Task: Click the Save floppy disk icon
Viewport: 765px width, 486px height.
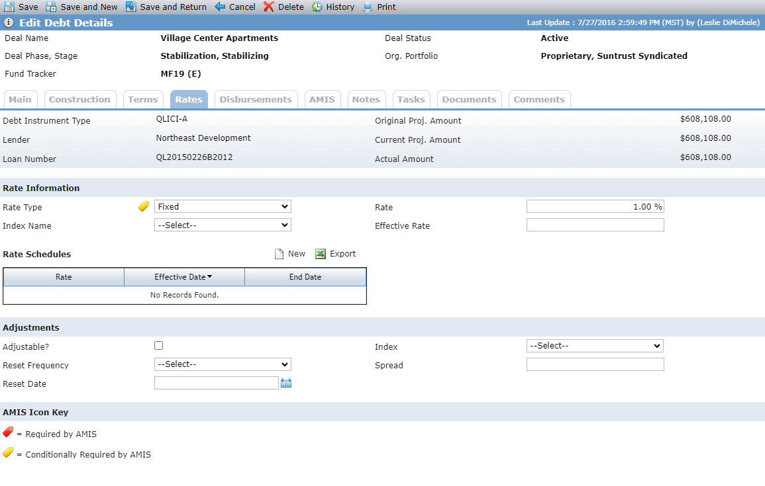Action: 9,7
